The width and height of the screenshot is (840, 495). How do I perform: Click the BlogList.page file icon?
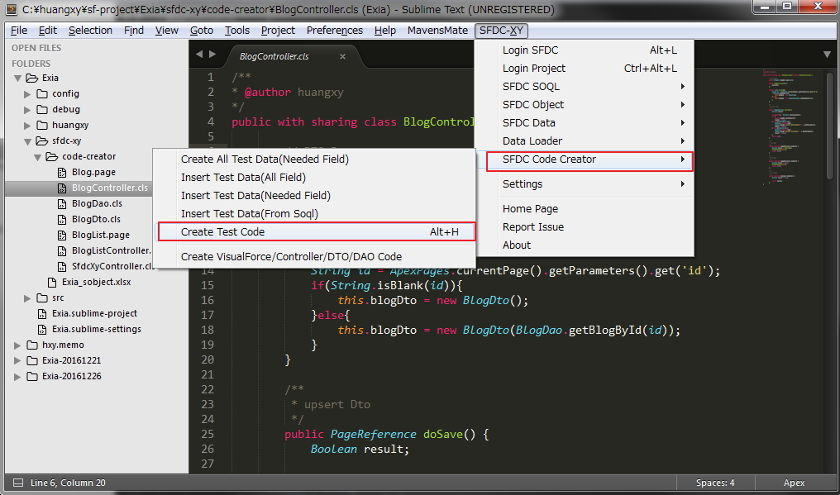point(62,236)
